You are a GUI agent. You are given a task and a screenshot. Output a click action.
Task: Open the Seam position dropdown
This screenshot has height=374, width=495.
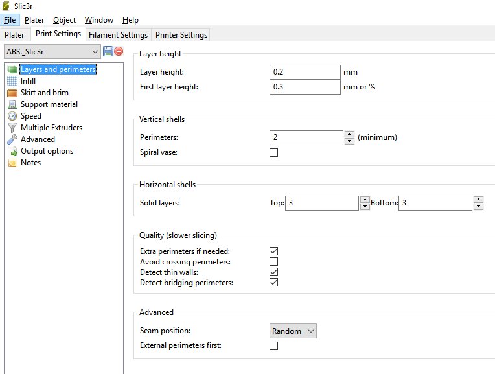click(293, 331)
